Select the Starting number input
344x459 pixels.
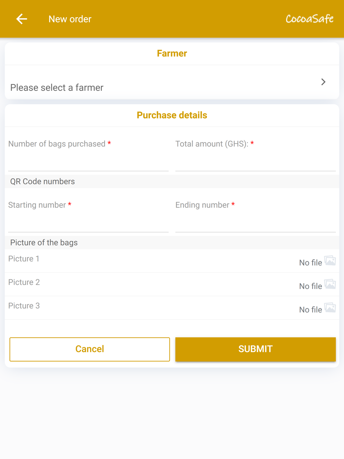pos(88,223)
